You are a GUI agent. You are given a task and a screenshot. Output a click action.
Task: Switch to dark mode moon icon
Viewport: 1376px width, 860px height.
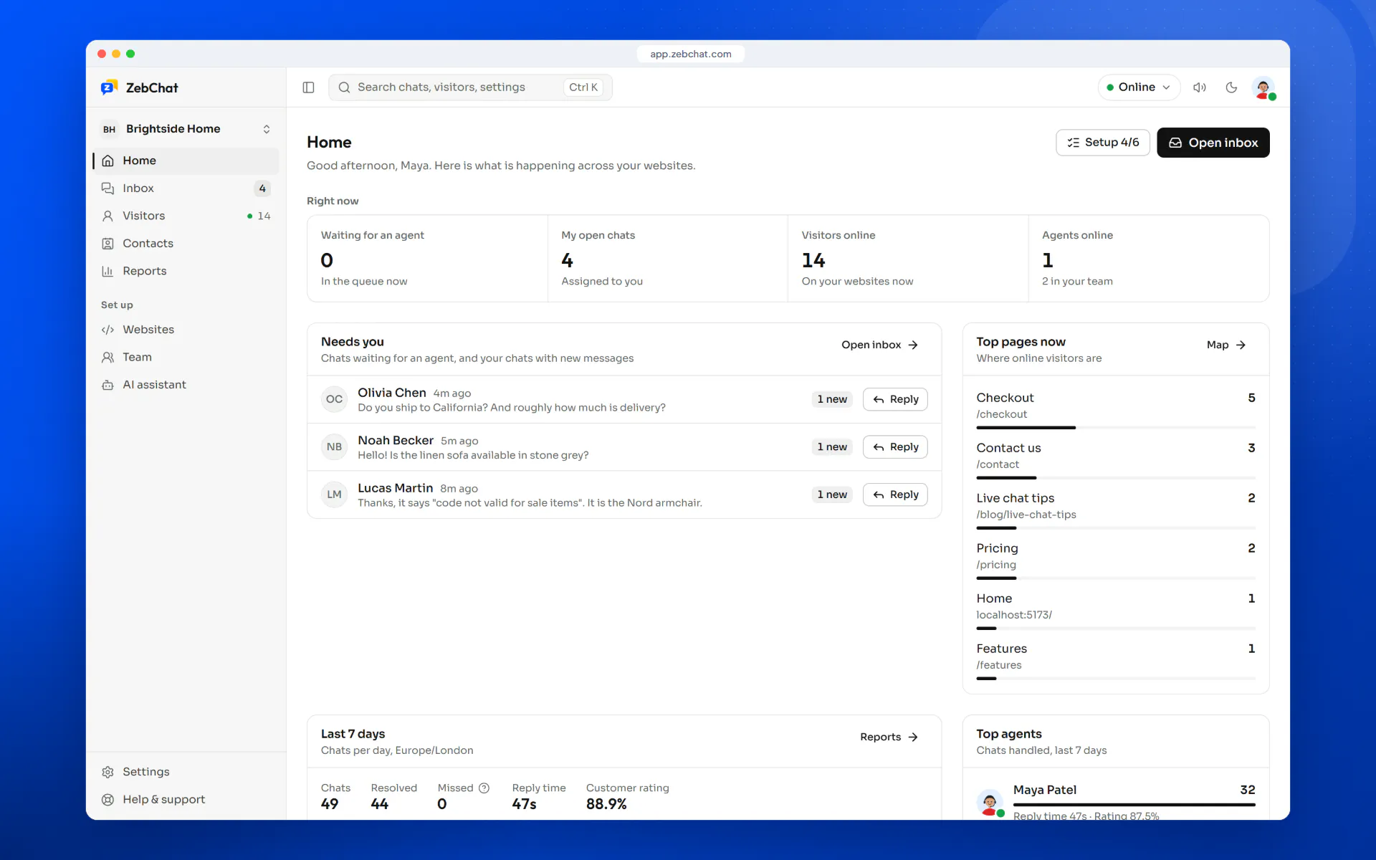click(1231, 87)
